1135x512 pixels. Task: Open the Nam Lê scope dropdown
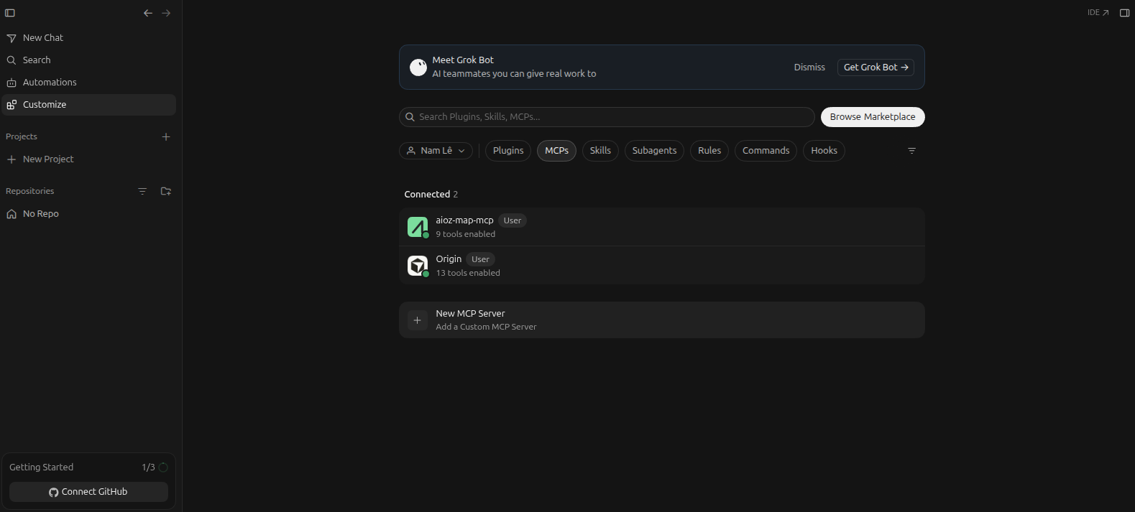coord(436,151)
